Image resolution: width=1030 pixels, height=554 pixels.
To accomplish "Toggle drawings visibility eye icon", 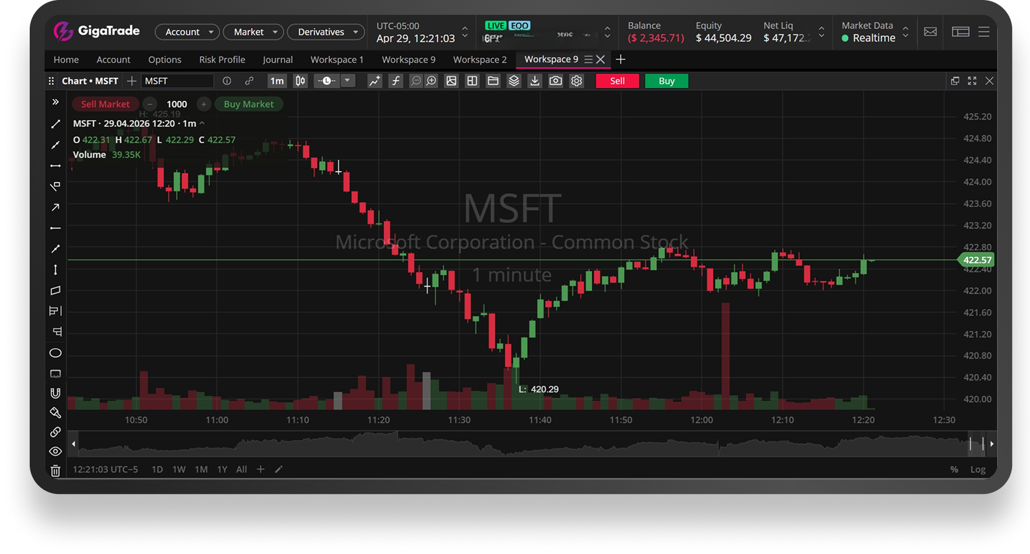I will 55,451.
